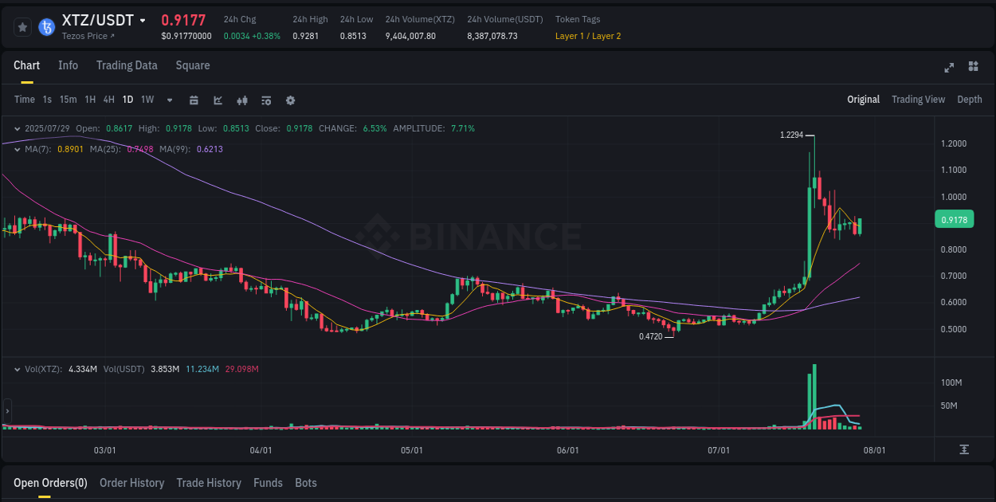Image resolution: width=996 pixels, height=502 pixels.
Task: Collapse the OHLC data row chevron
Action: coord(17,127)
